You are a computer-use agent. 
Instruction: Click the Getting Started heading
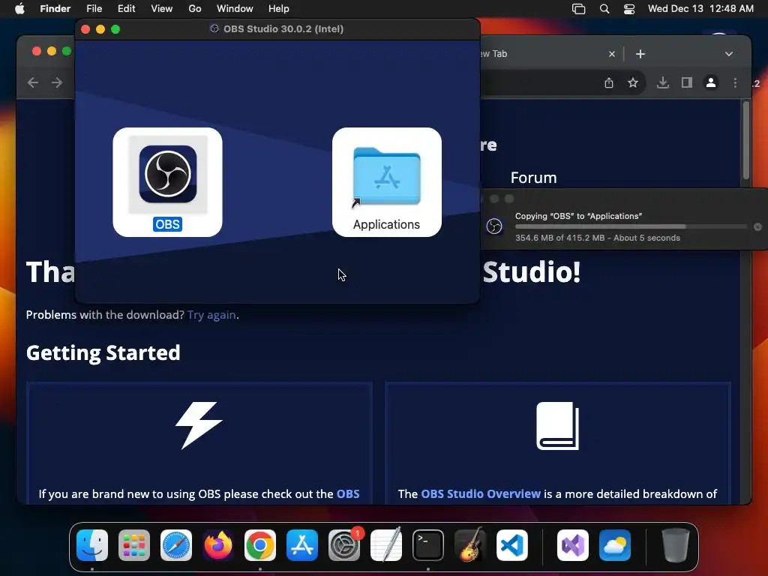pyautogui.click(x=103, y=352)
